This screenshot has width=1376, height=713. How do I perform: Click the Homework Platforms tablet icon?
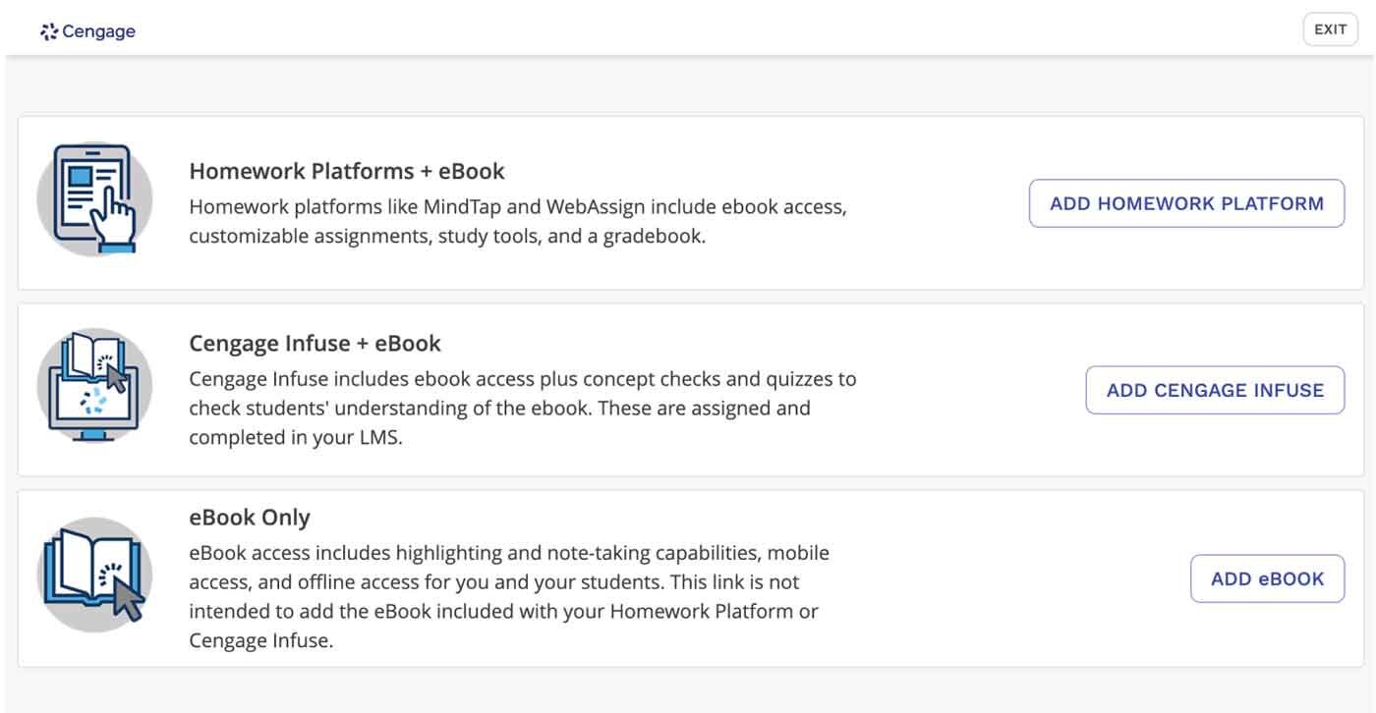(x=94, y=200)
